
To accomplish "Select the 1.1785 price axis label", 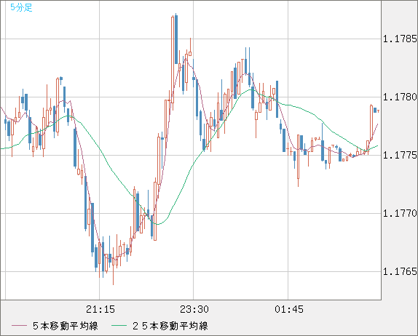I will coord(400,39).
